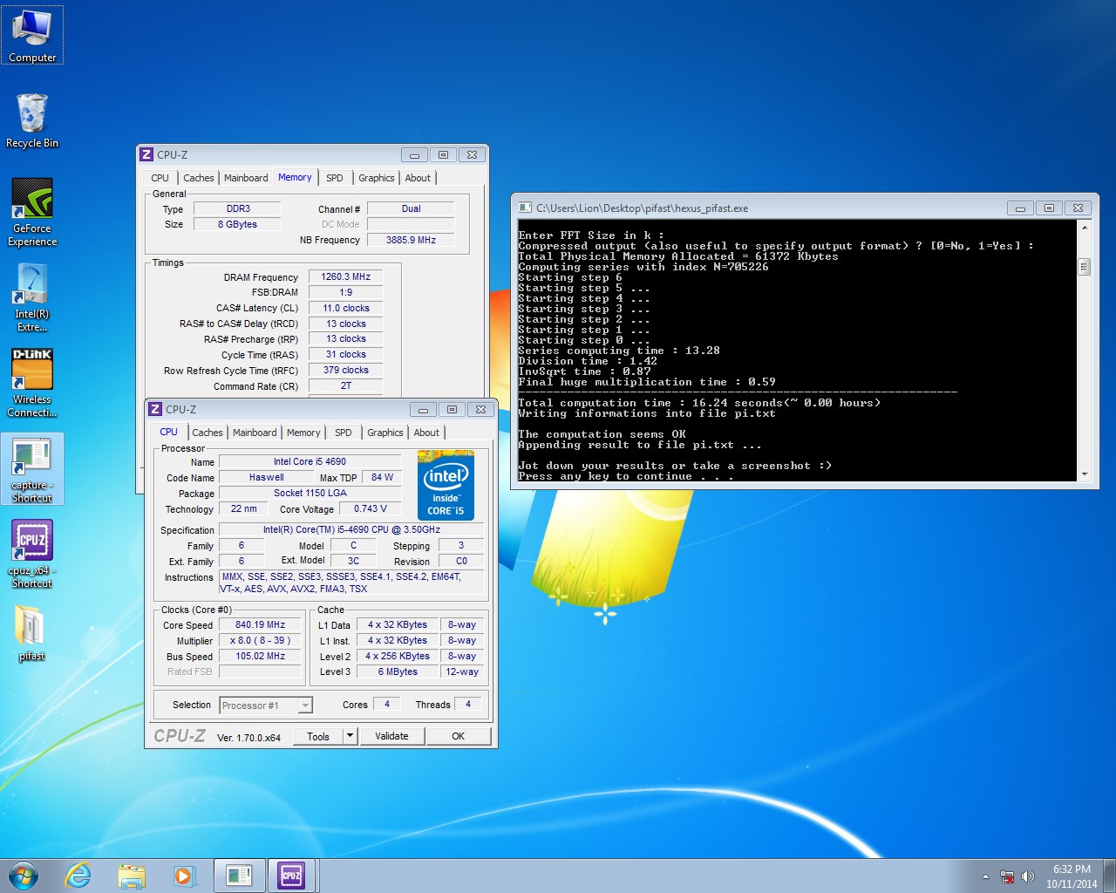
Task: Open the volume speaker tray icon
Action: pos(1028,876)
